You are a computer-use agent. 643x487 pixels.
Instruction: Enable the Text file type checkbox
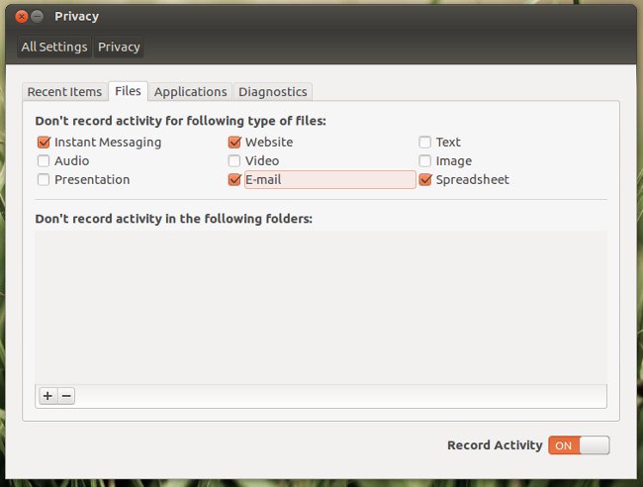coord(425,143)
